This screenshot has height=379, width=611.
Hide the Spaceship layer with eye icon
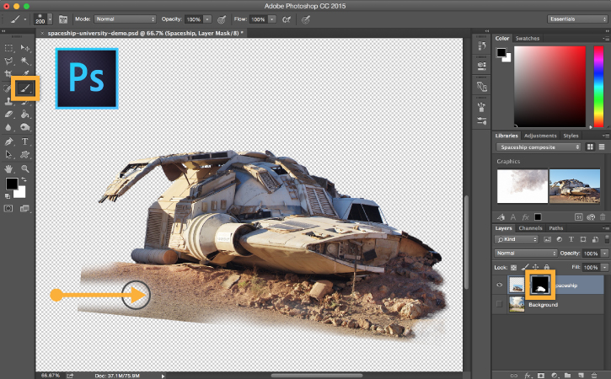tap(501, 286)
